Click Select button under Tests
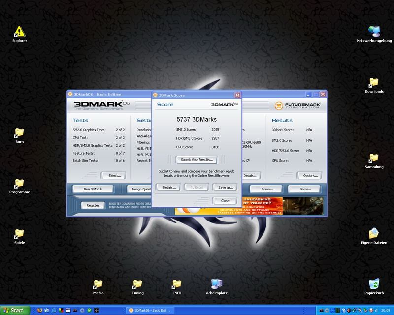This screenshot has height=315, width=394. point(114,176)
